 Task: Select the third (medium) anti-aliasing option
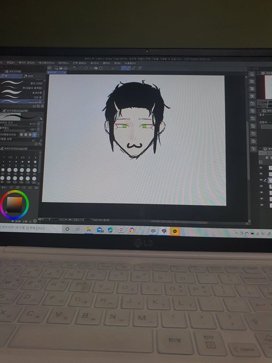[30, 135]
